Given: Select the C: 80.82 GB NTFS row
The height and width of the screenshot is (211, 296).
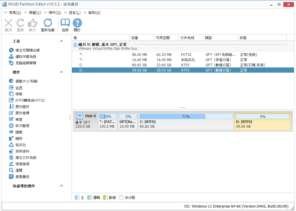Looking at the screenshot, I should 183,65.
